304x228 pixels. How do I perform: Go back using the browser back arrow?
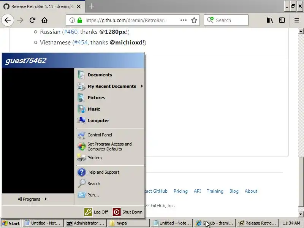8,20
